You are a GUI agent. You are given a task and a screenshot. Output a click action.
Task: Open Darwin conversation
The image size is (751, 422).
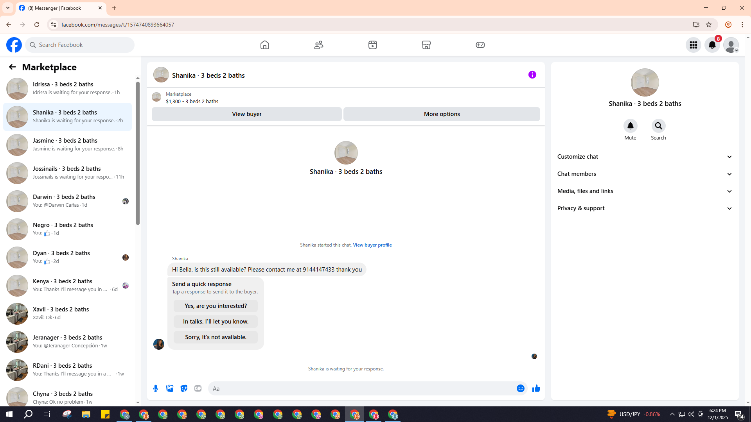(x=67, y=201)
